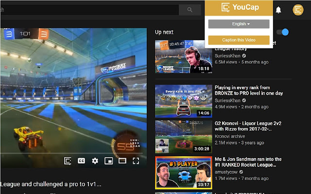Image resolution: width=311 pixels, height=194 pixels.
Task: Click the video title below the player
Action: tap(51, 184)
